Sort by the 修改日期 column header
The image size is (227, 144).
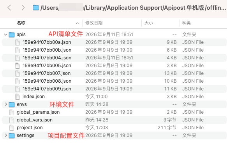coord(94,23)
